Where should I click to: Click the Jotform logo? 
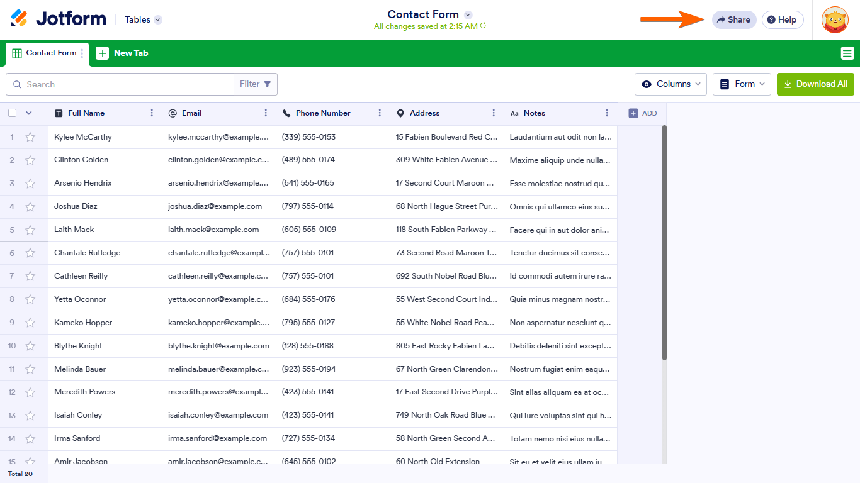pyautogui.click(x=59, y=19)
